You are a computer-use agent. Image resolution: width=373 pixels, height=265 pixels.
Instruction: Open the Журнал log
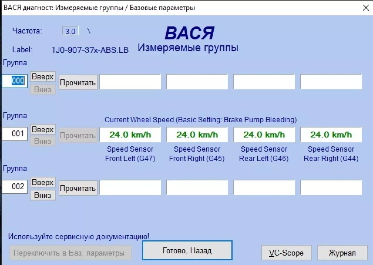click(342, 253)
